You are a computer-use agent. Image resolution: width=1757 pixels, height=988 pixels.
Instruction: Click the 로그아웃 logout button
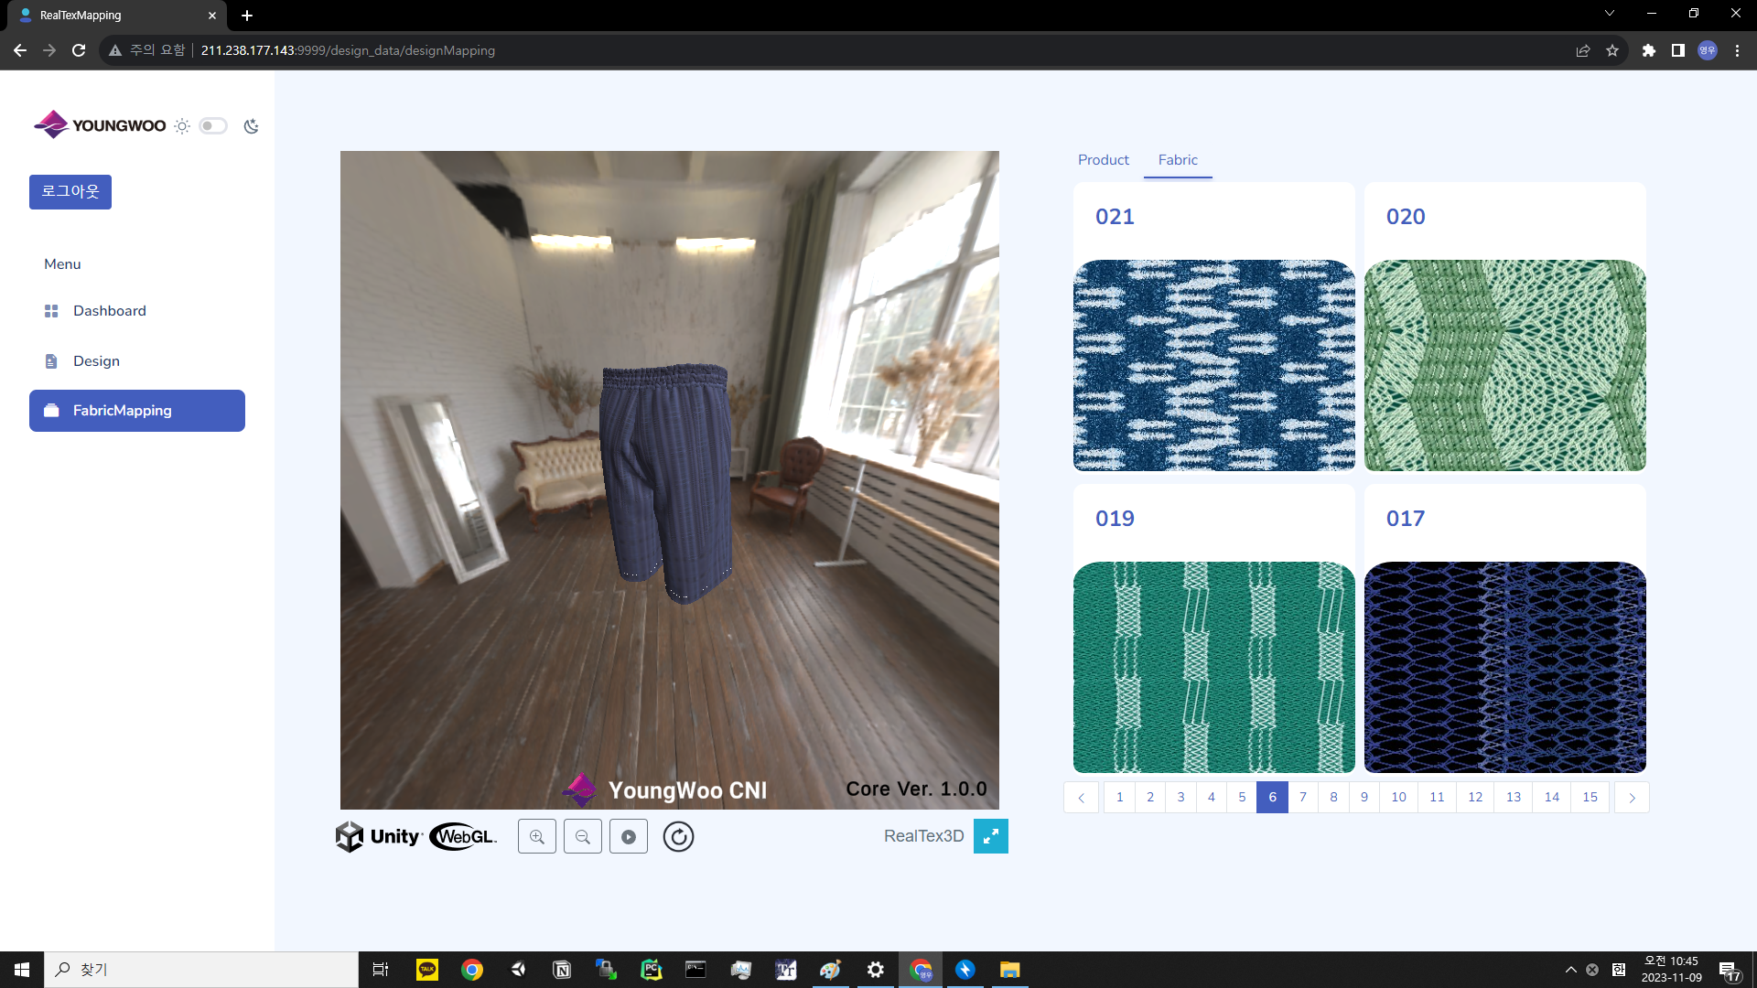[x=70, y=192]
